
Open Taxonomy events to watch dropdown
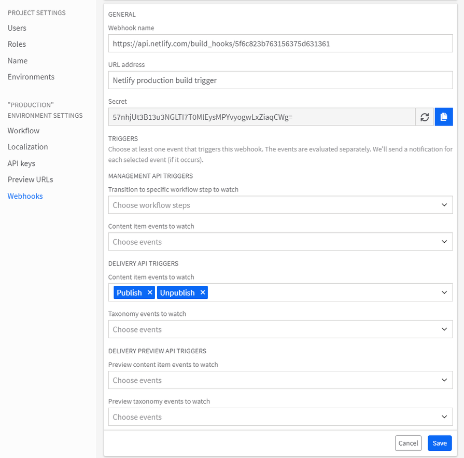pos(280,329)
